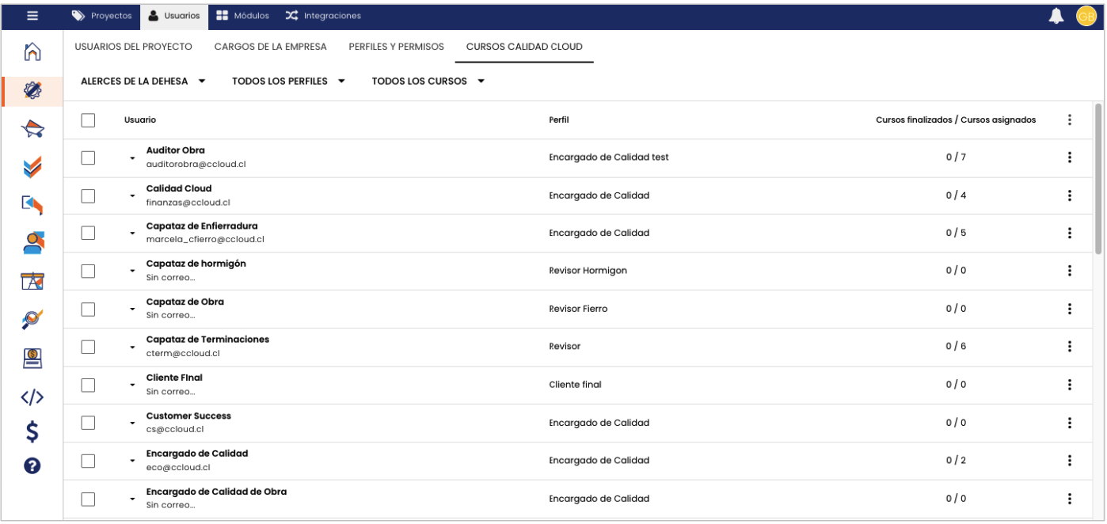Open the hamburger menu at top left
Viewport: 1107px width, 524px height.
pyautogui.click(x=32, y=15)
